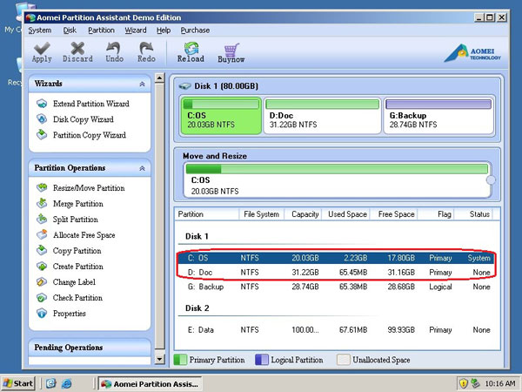Click the Discard X toolbar icon
This screenshot has width=522, height=392.
tap(77, 48)
